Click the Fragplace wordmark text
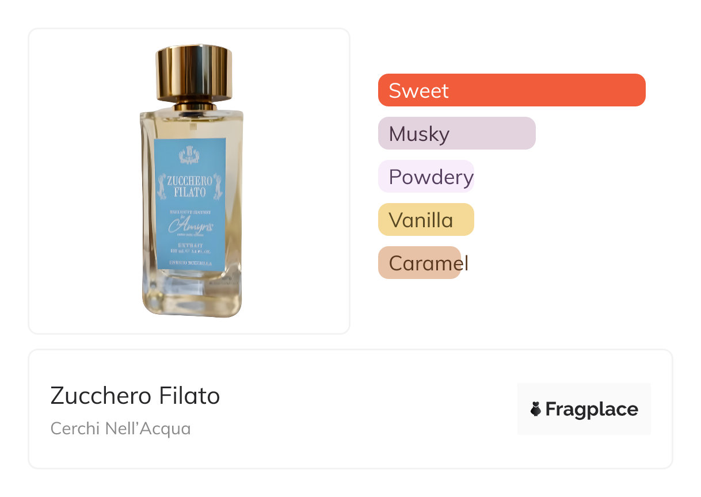The height and width of the screenshot is (497, 701). coord(591,409)
